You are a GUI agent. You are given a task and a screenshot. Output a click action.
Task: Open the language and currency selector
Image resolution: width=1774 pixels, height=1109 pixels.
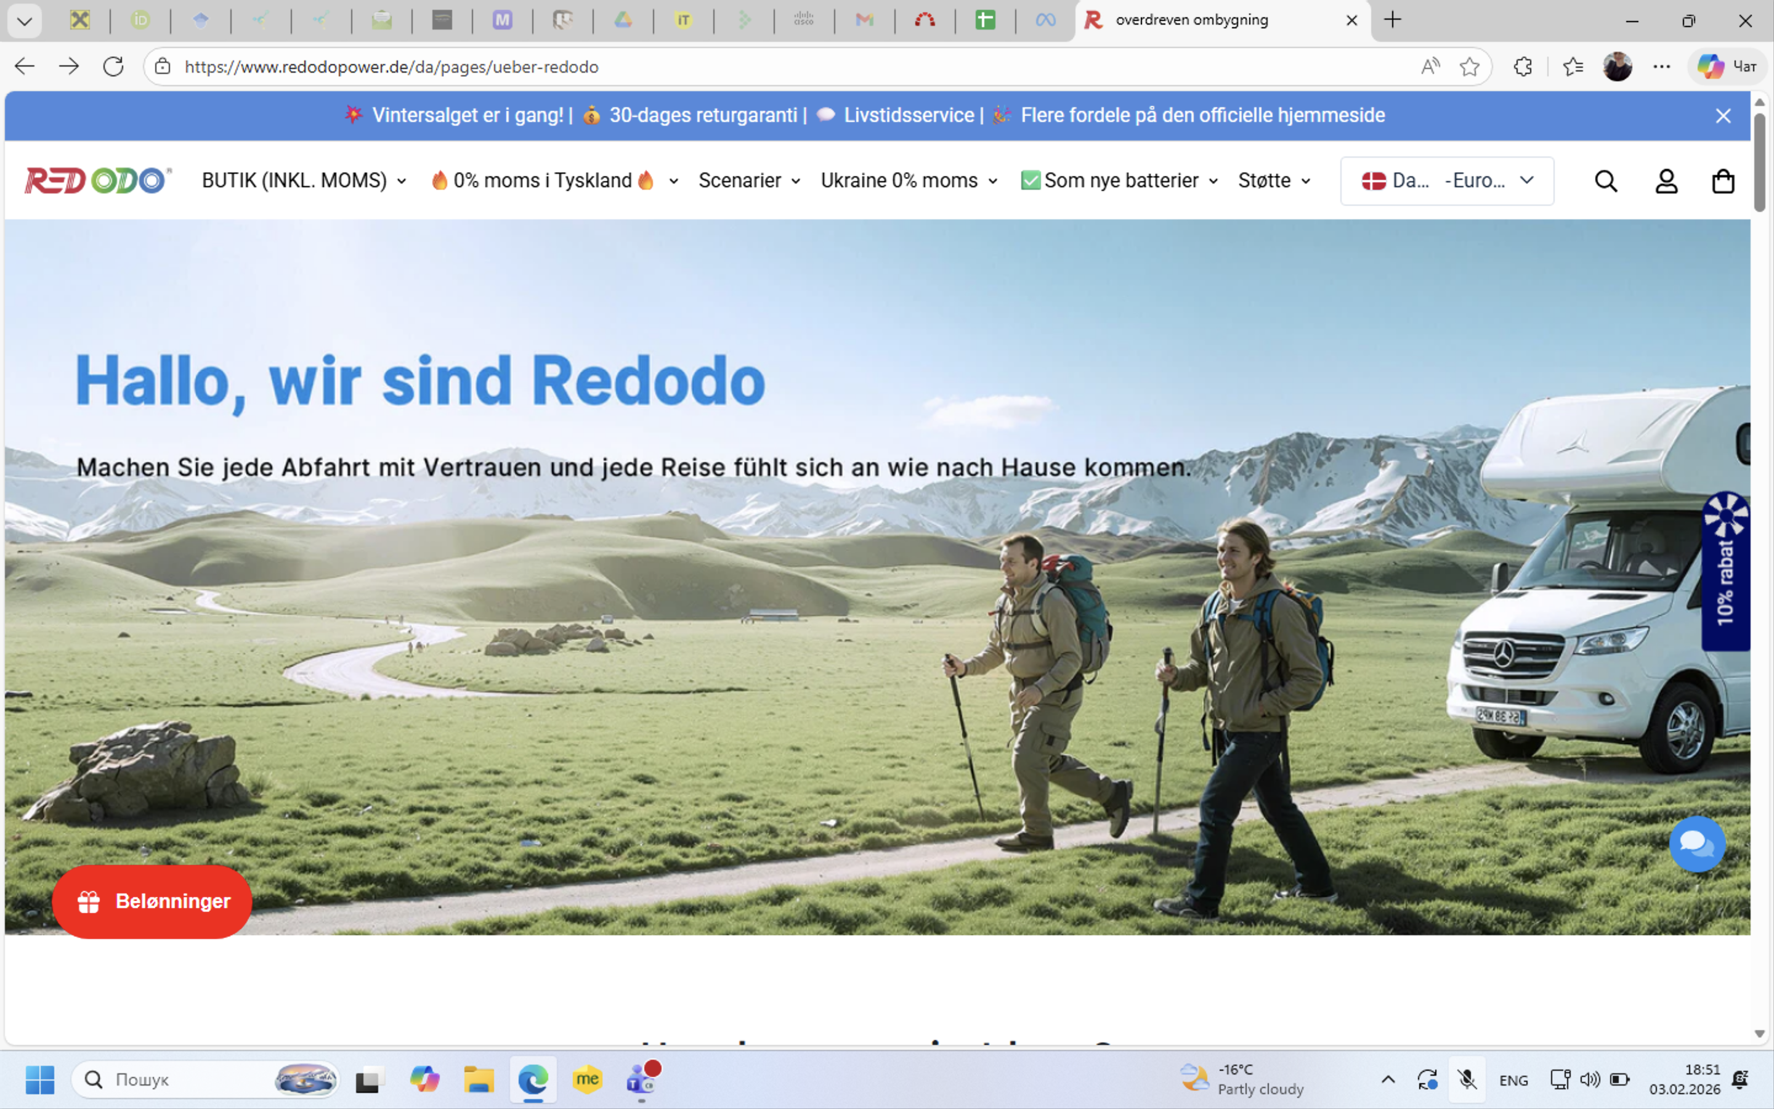click(1446, 181)
